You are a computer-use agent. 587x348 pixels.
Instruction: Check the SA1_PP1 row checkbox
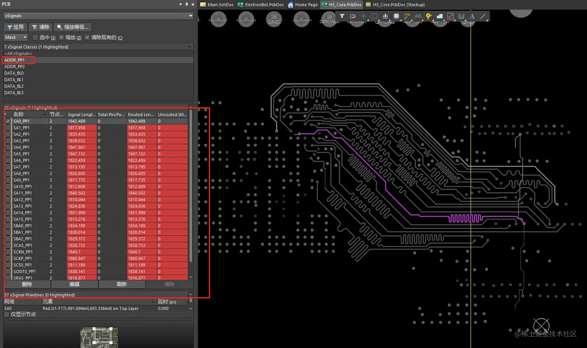click(8, 128)
